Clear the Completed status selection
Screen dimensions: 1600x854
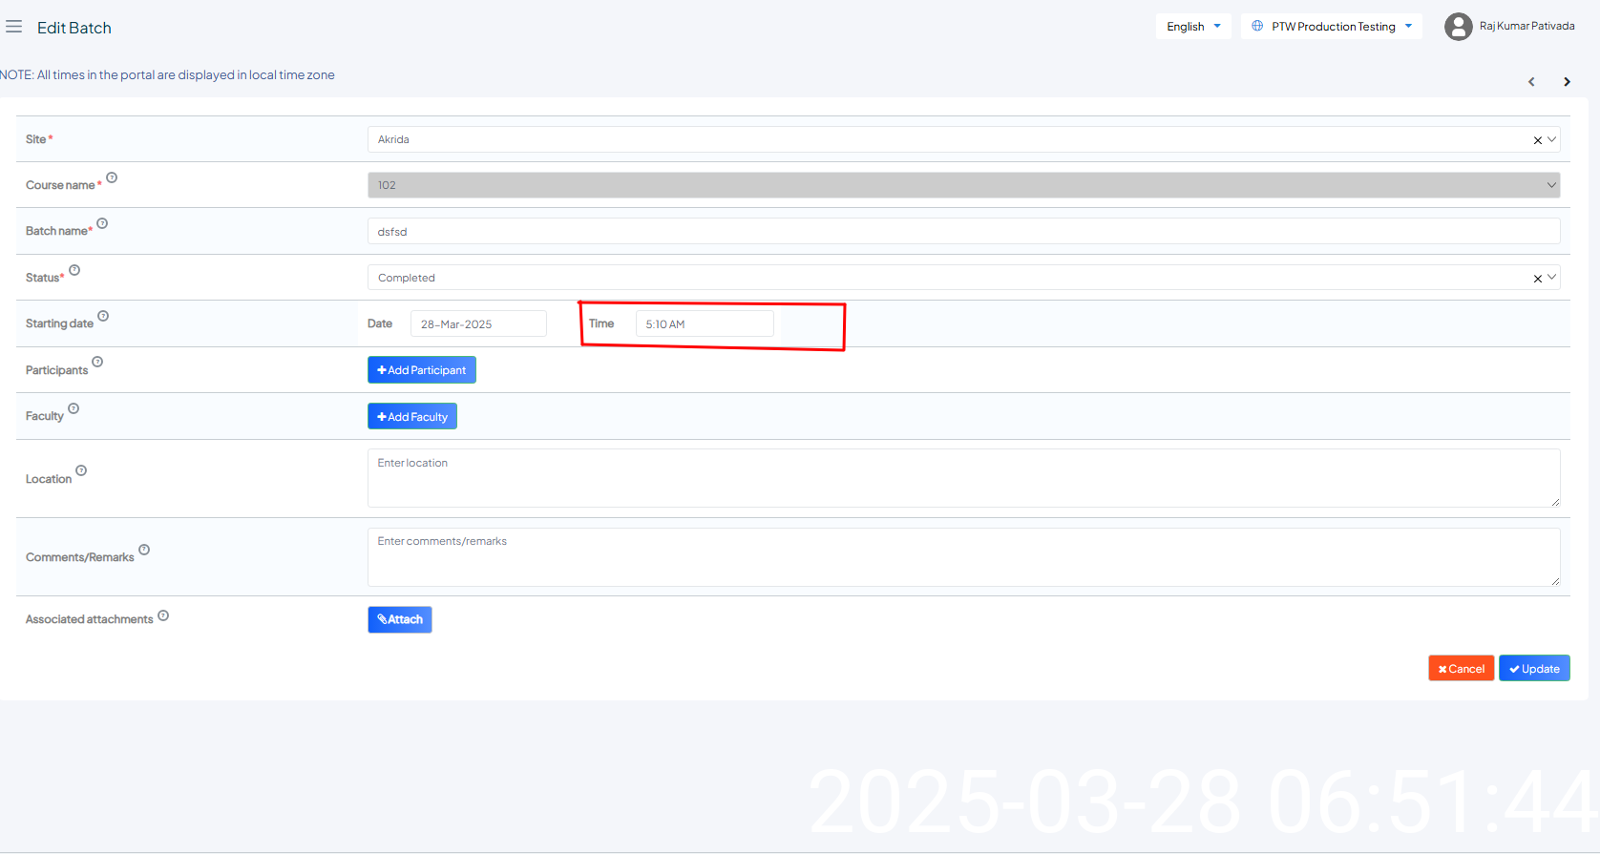click(1537, 279)
